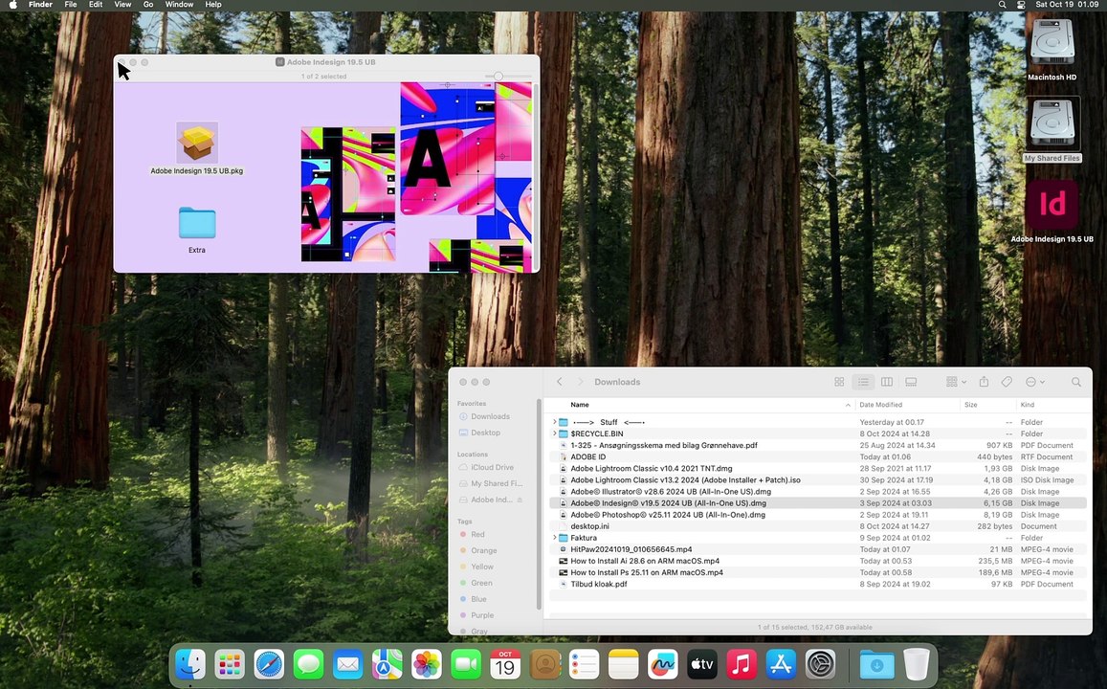
Task: Open App Store from the Dock
Action: coord(781,664)
